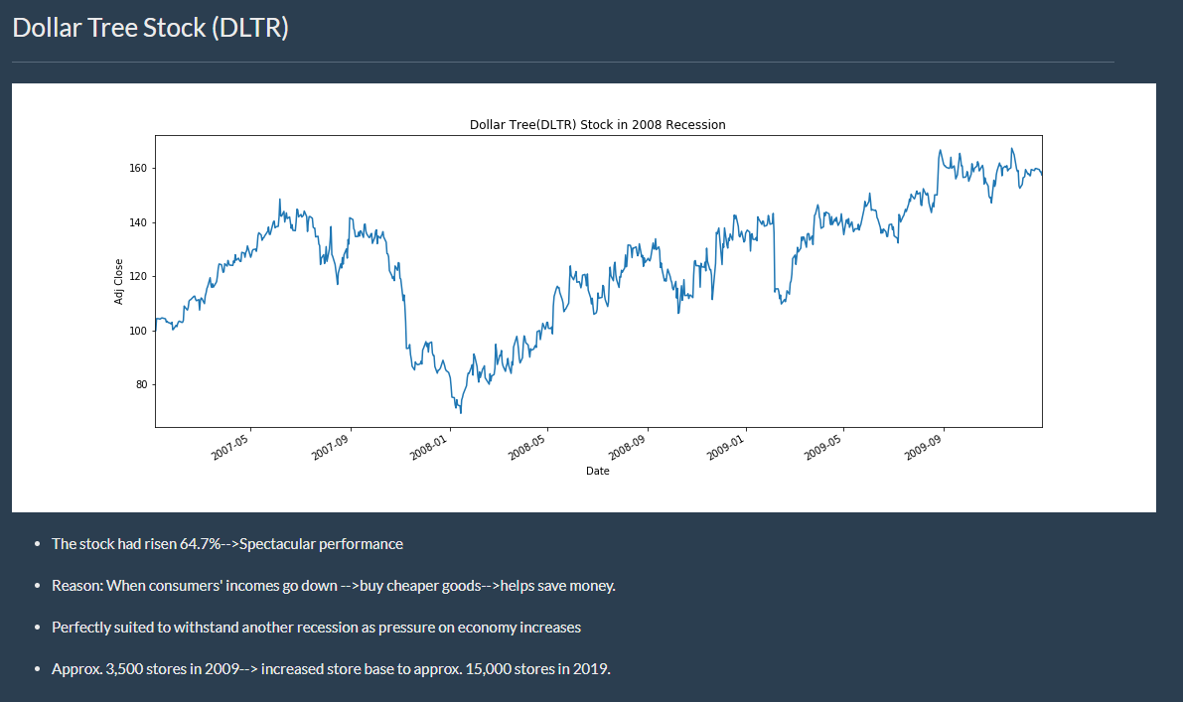Click the 2008-05 date tick label
1183x702 pixels.
click(x=526, y=448)
